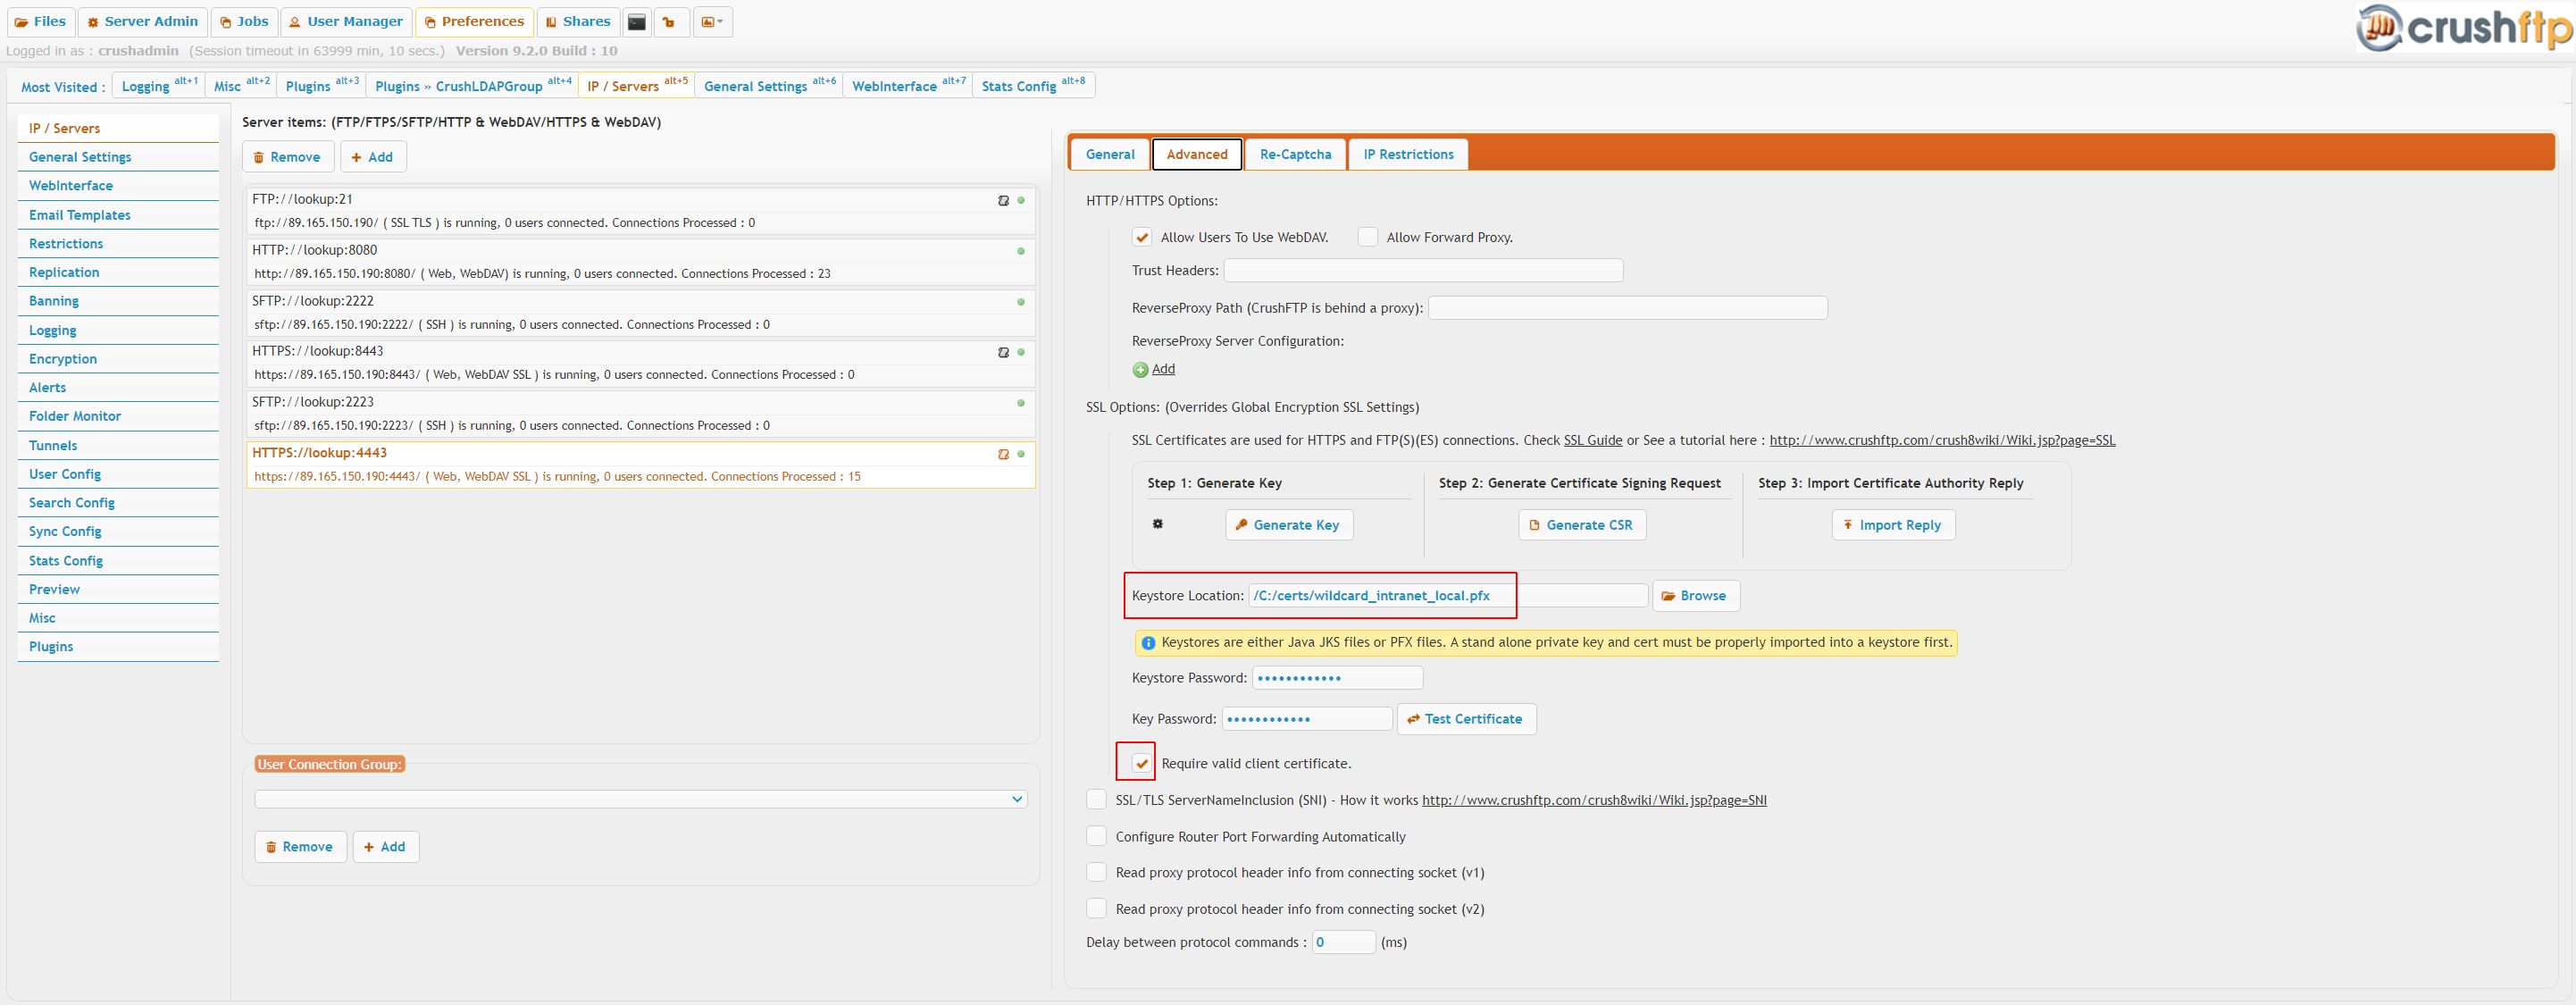The width and height of the screenshot is (2576, 1005).
Task: Open the SSL Guide link
Action: pos(1593,440)
